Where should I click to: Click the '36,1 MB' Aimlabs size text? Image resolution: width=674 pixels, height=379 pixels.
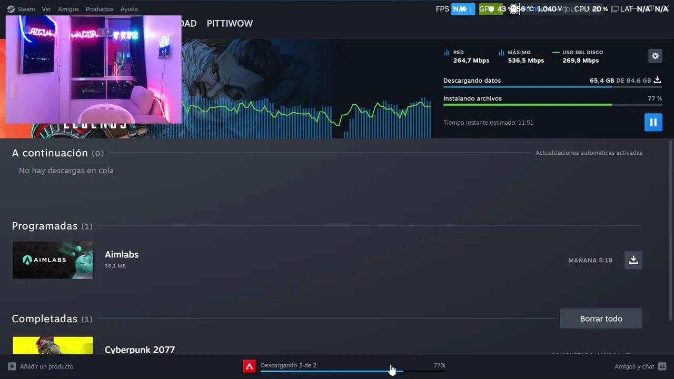tap(115, 266)
